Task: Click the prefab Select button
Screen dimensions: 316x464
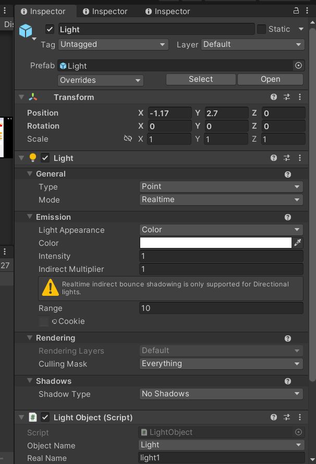Action: click(201, 79)
